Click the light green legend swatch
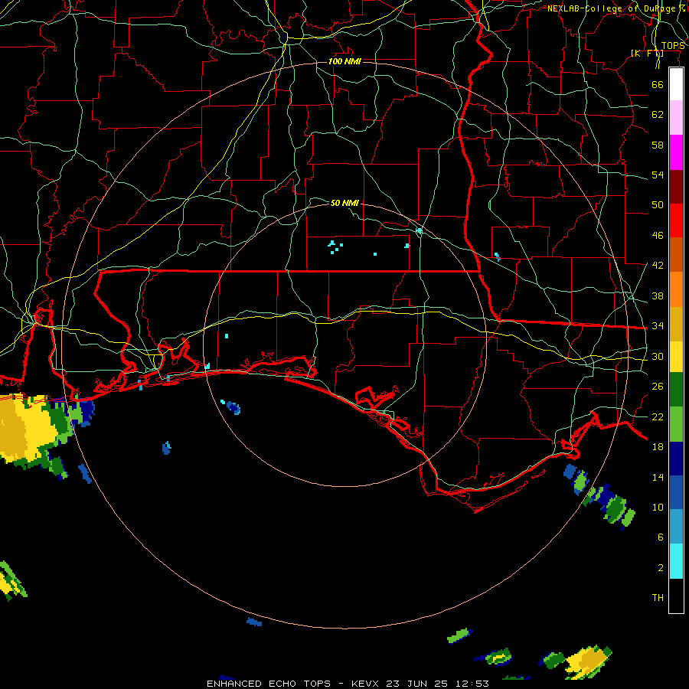 [676, 424]
